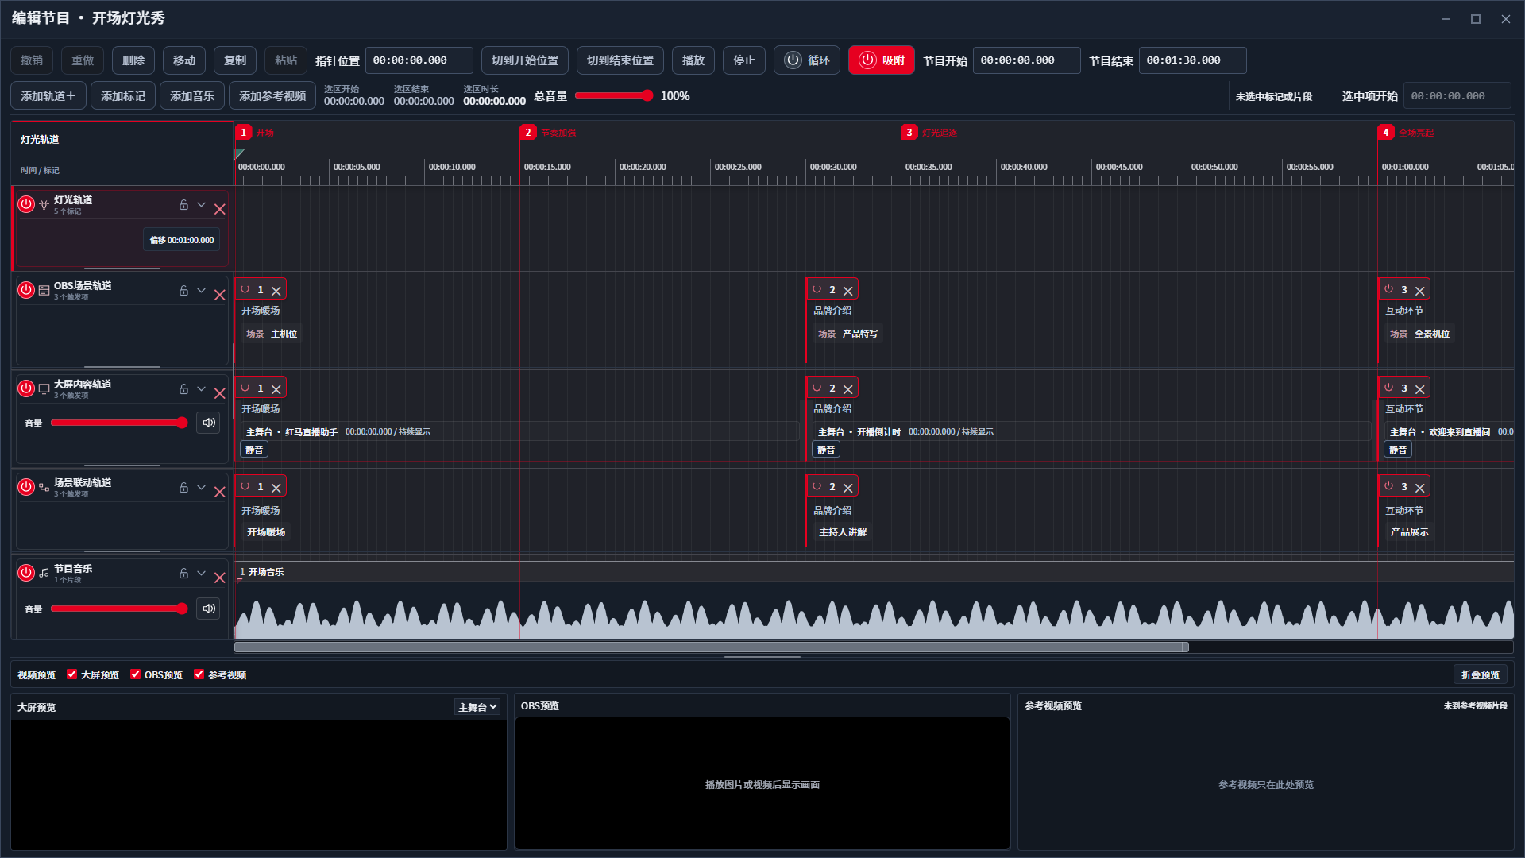The width and height of the screenshot is (1525, 858).
Task: Toggle the 吸附 snap button
Action: pyautogui.click(x=882, y=60)
